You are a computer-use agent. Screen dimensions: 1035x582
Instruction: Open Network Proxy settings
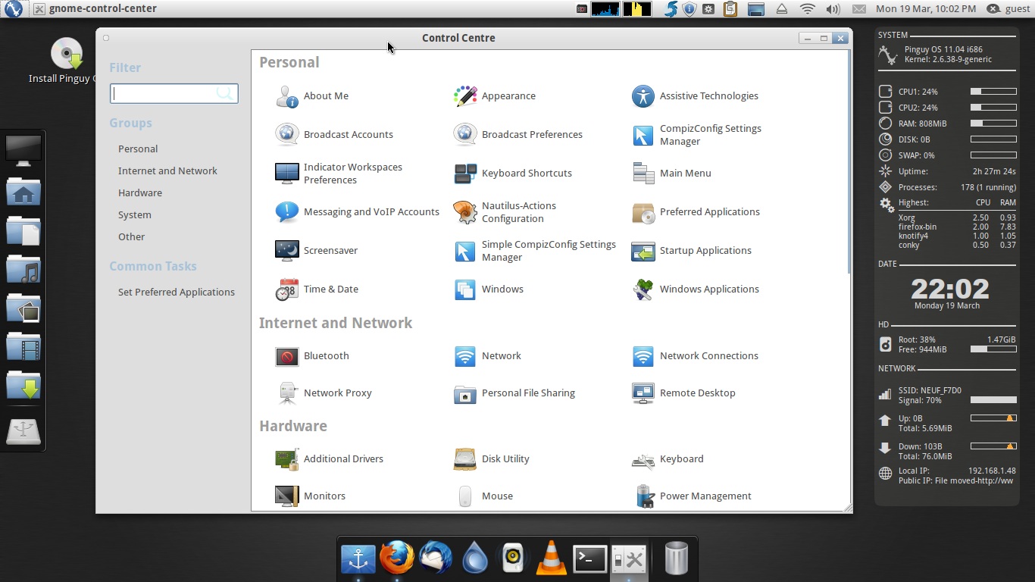pos(324,393)
